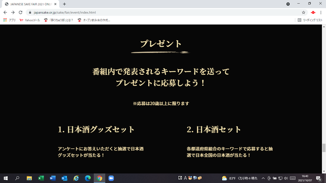326x183 pixels.
Task: Click the scrollbar up arrow
Action: pos(324,27)
